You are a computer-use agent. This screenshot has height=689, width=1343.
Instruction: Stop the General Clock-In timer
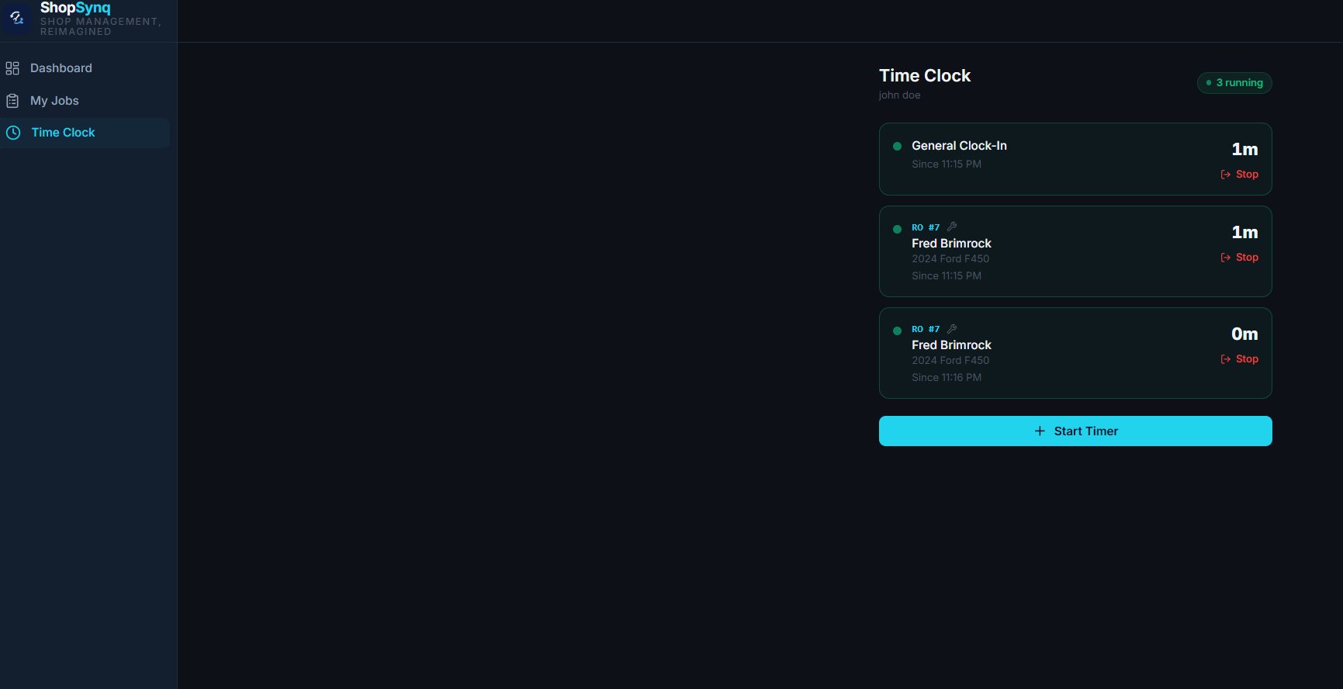click(1239, 175)
